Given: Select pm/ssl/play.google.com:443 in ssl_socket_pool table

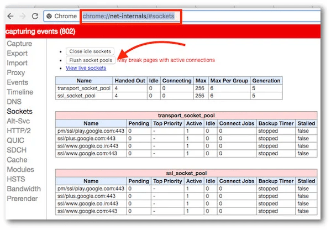Looking at the screenshot, I should pos(91,189).
